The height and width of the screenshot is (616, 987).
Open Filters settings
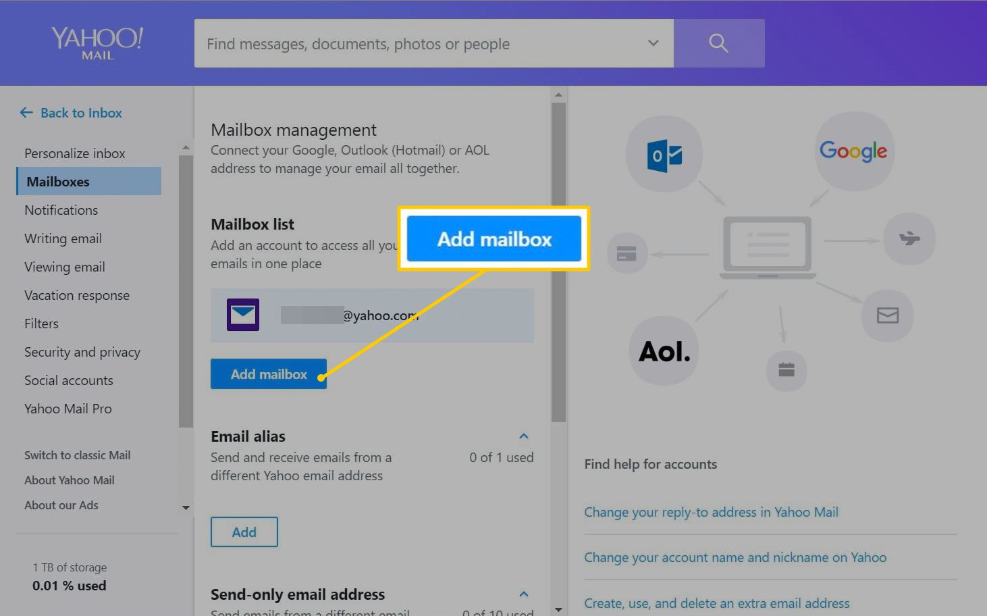tap(41, 324)
